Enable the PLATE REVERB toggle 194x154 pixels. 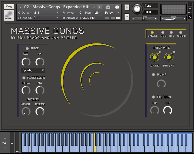[x=24, y=78]
